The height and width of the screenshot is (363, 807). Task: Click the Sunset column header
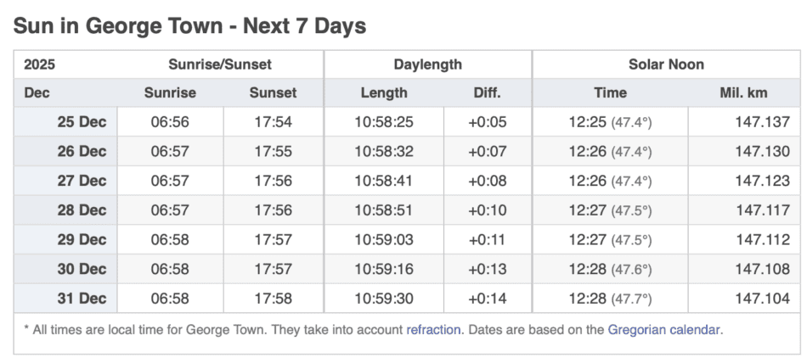(x=273, y=93)
